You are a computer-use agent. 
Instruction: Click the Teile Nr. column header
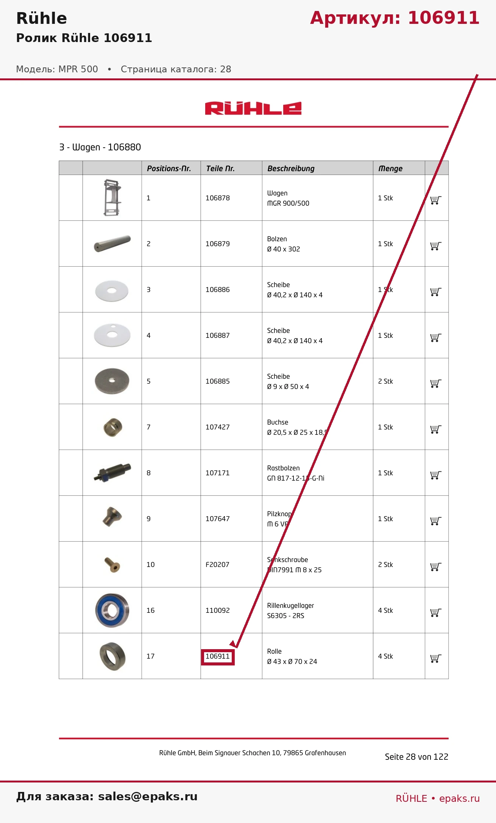coord(220,169)
